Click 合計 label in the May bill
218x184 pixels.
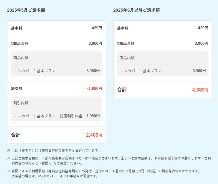coord(16,135)
